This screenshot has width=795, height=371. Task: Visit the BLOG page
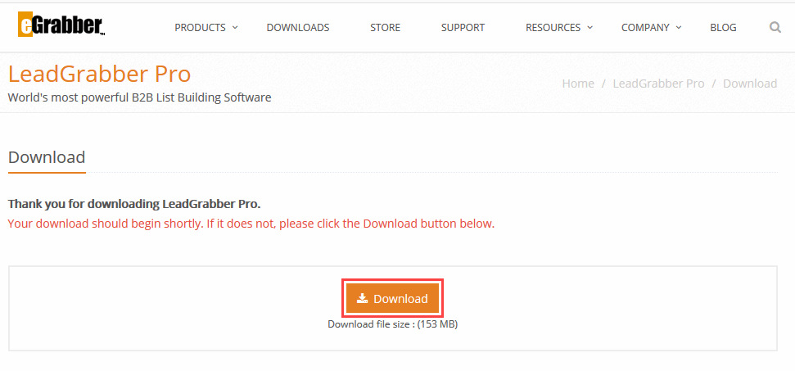click(x=724, y=28)
